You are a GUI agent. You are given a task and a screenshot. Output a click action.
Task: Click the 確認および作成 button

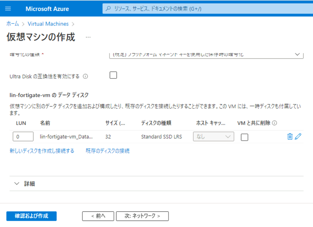31,216
